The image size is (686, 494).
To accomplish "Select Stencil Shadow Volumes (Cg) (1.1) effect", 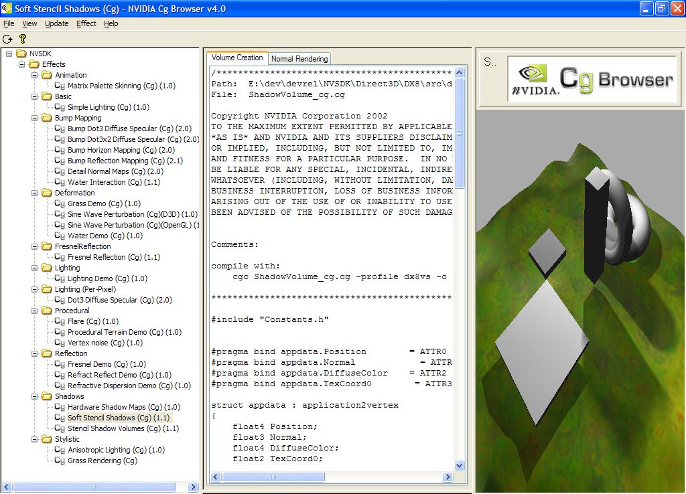I will tap(123, 428).
